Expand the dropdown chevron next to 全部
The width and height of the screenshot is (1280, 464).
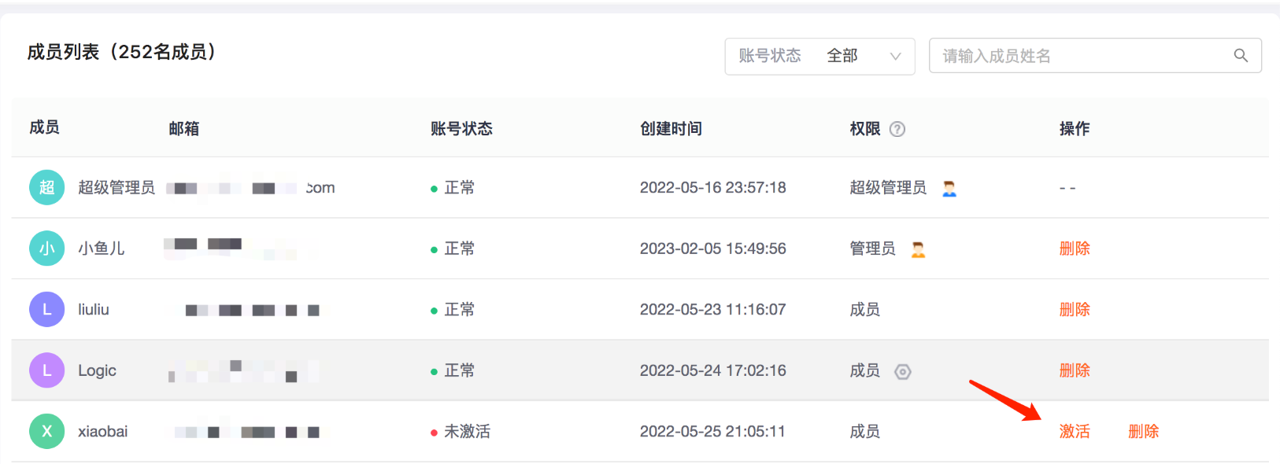(x=895, y=56)
